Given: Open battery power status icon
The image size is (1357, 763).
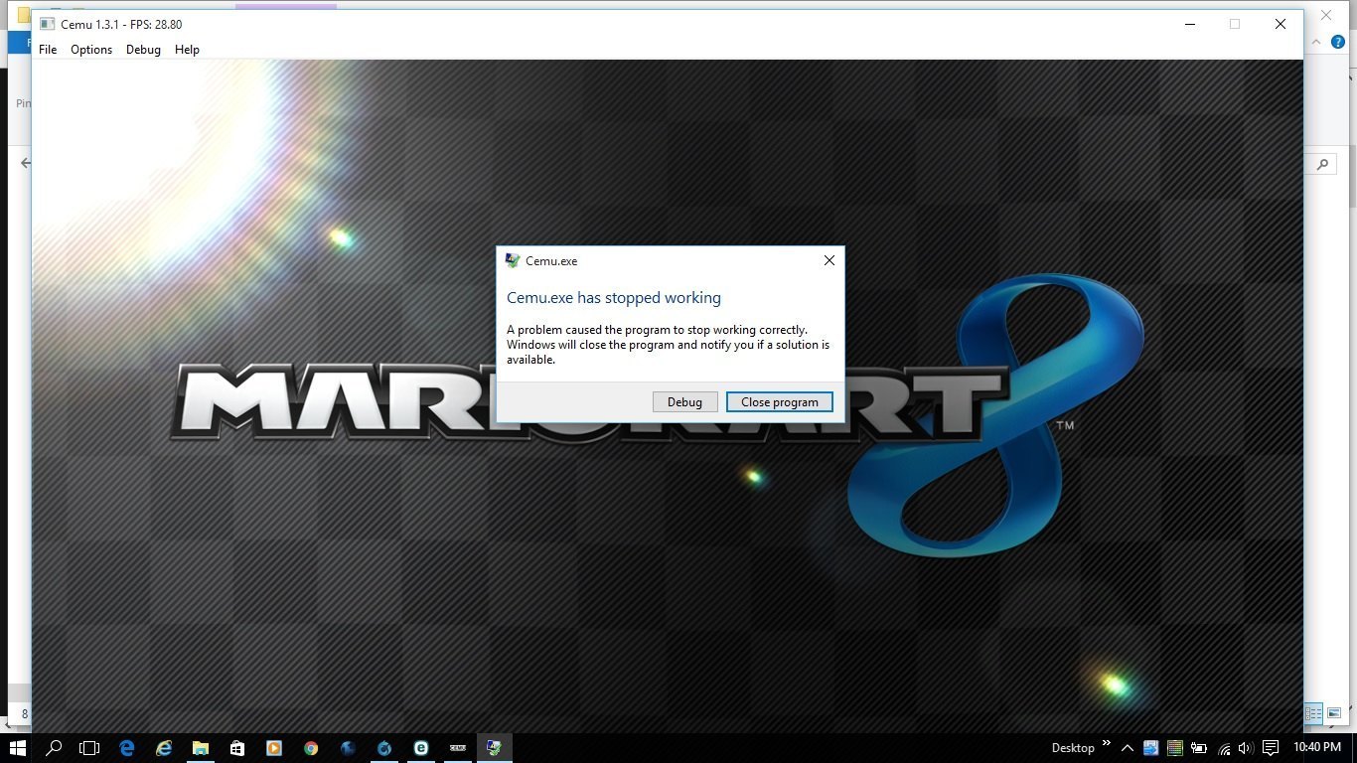Looking at the screenshot, I should 1199,748.
